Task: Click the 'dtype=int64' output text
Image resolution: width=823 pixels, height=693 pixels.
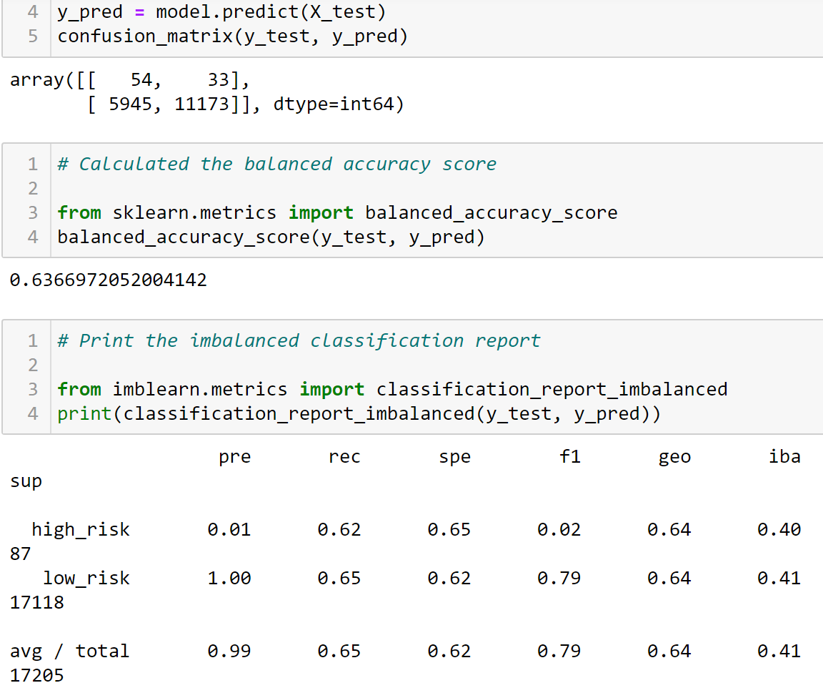Action: (334, 104)
